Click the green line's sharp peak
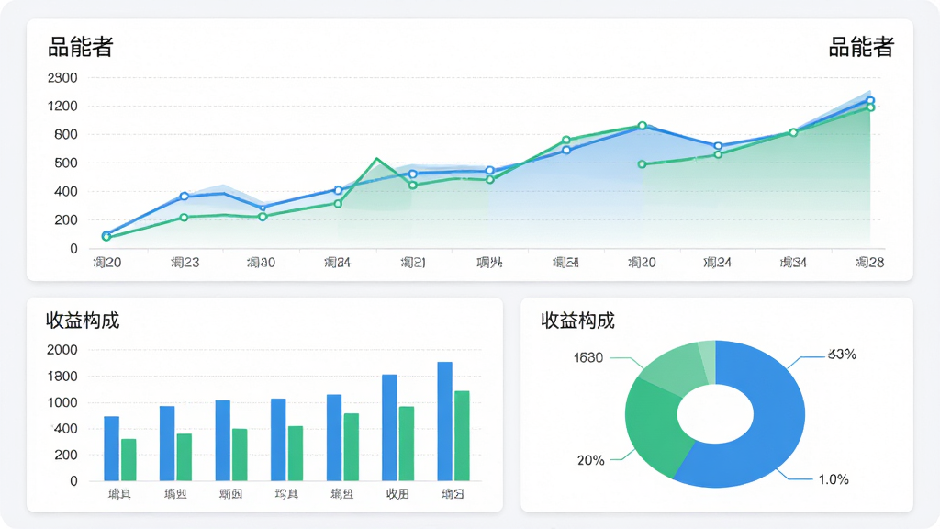This screenshot has height=529, width=940. [x=376, y=159]
